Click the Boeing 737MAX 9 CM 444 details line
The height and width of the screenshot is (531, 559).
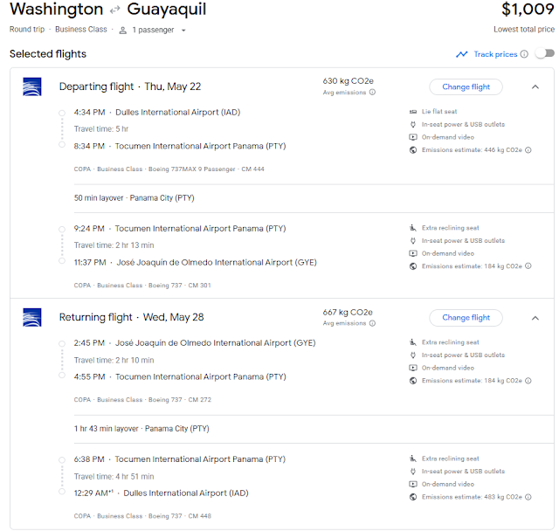pyautogui.click(x=169, y=169)
